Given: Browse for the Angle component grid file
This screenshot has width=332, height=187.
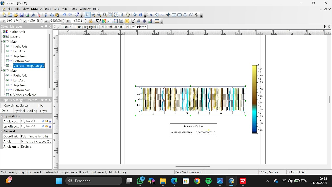Looking at the screenshot, I should click(46, 121).
